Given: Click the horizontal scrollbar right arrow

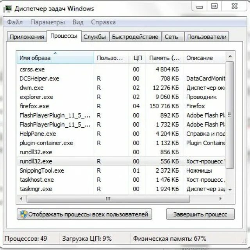Looking at the screenshot, I should pyautogui.click(x=220, y=199).
